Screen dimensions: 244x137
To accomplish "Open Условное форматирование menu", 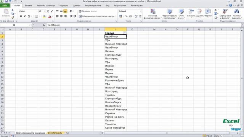I will pos(152,14).
